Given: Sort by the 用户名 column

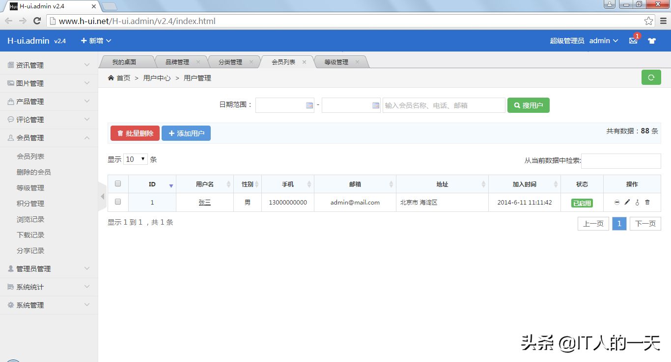Looking at the screenshot, I should (x=205, y=184).
